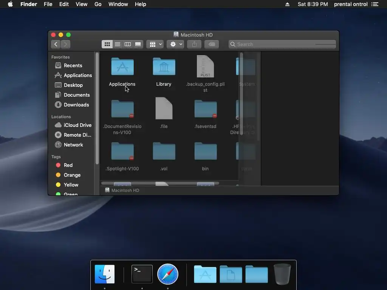Image resolution: width=387 pixels, height=290 pixels.
Task: Open Network in the sidebar
Action: [71, 145]
